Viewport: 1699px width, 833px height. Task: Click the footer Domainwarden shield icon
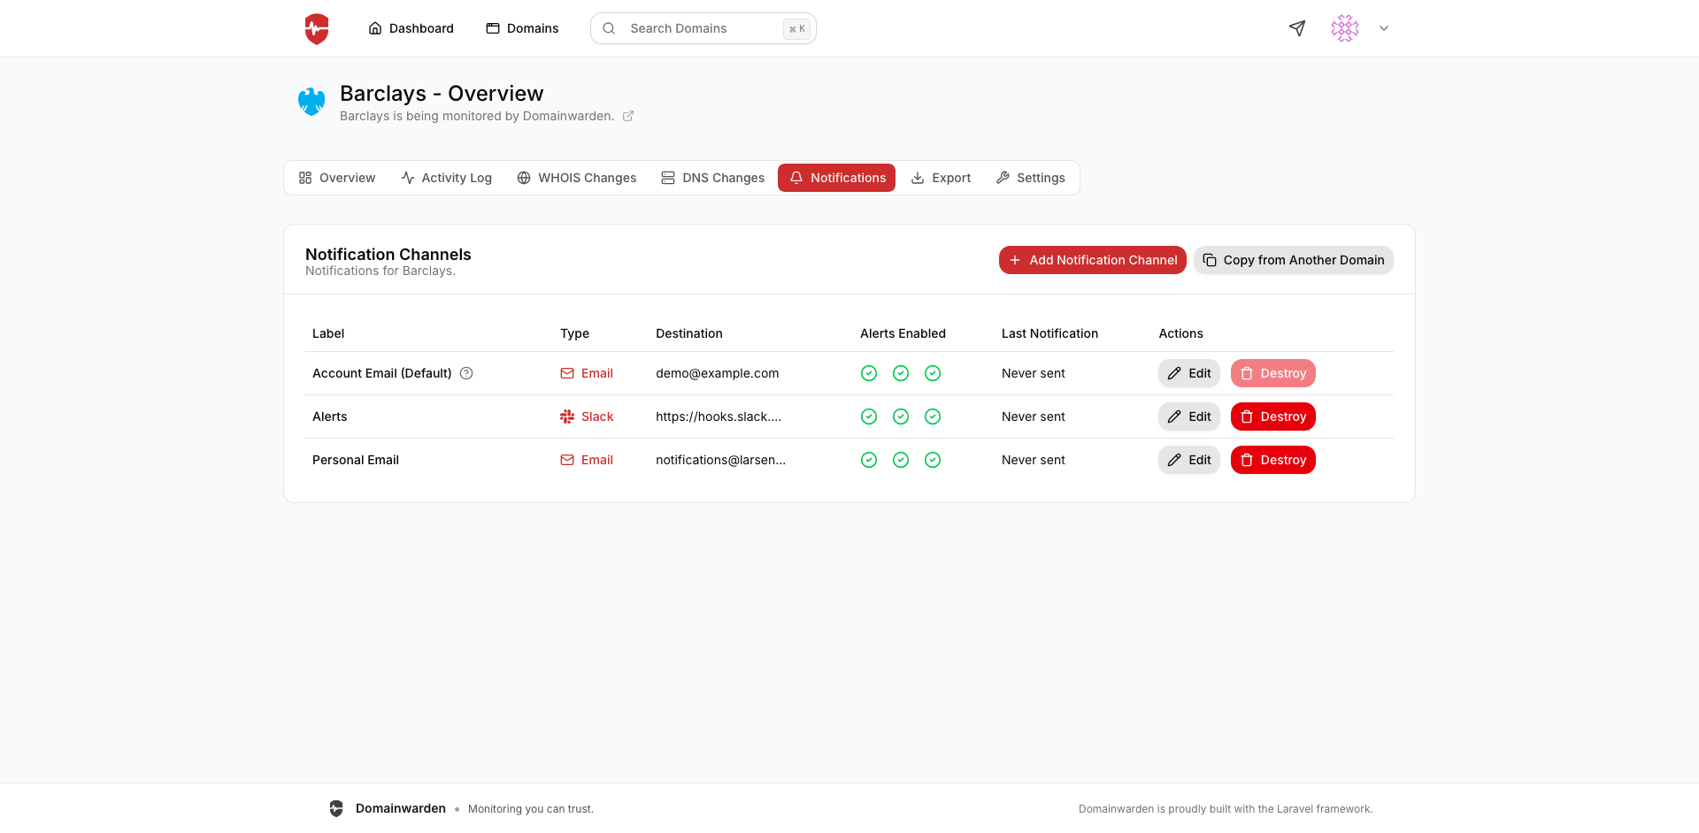point(336,808)
